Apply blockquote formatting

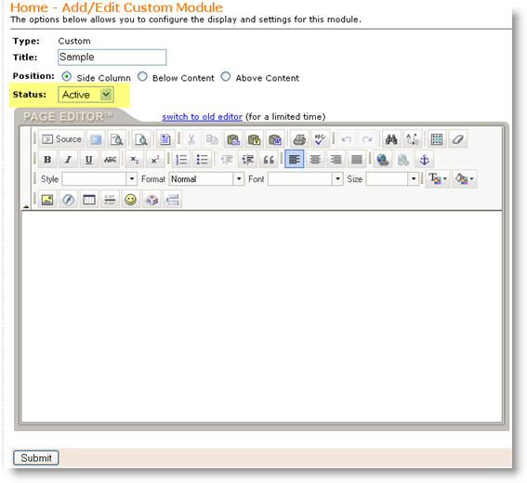pyautogui.click(x=269, y=159)
